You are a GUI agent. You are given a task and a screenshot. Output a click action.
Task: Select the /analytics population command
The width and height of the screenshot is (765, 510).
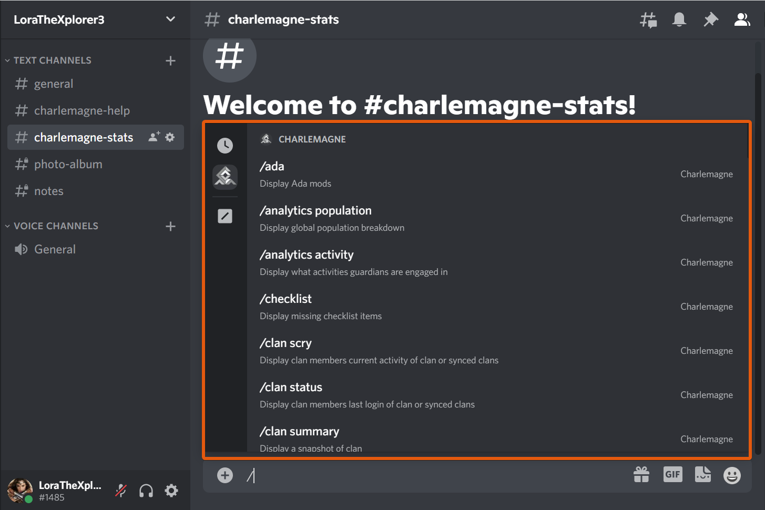[x=497, y=219]
